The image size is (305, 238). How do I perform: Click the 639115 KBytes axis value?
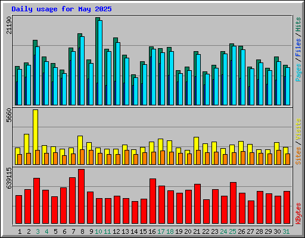(9, 178)
